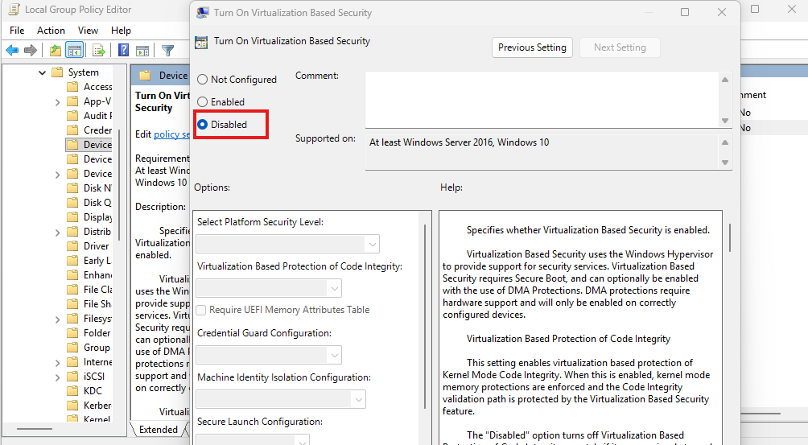Select the Disabled radio button

pos(203,124)
